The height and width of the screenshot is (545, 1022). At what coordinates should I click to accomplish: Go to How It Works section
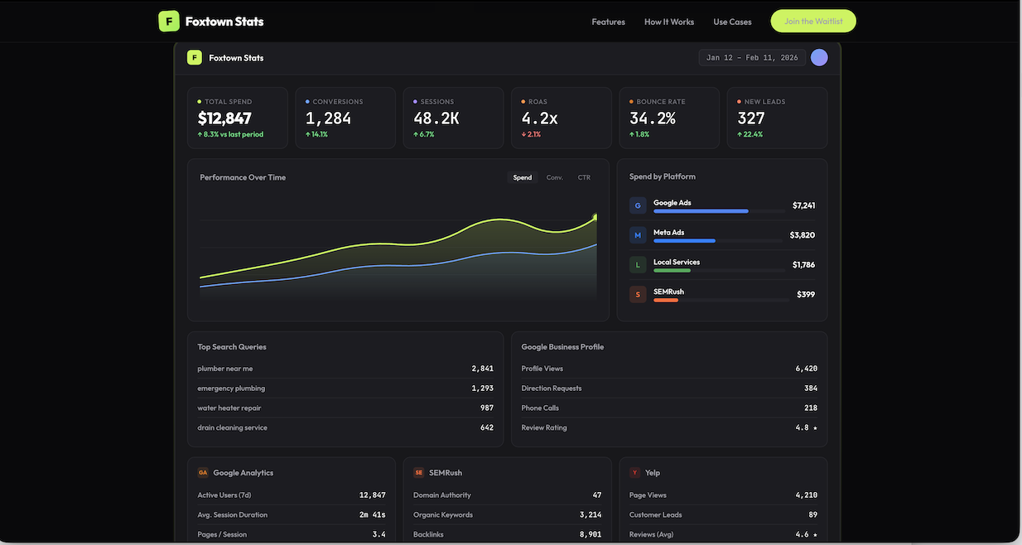(669, 22)
